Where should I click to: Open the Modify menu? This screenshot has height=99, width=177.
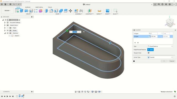58,14
